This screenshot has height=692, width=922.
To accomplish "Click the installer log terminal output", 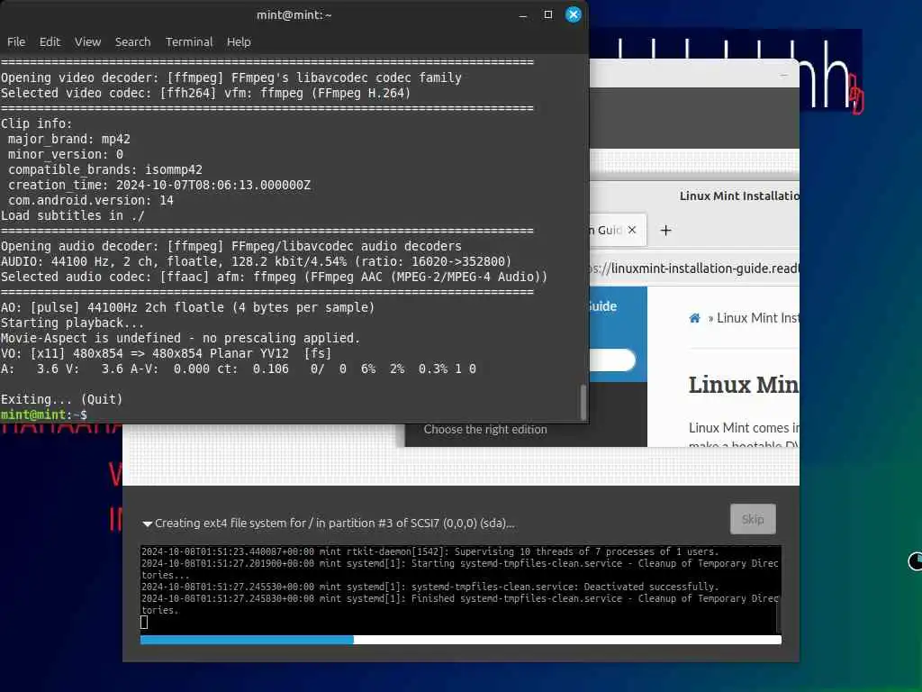I will coord(458,590).
